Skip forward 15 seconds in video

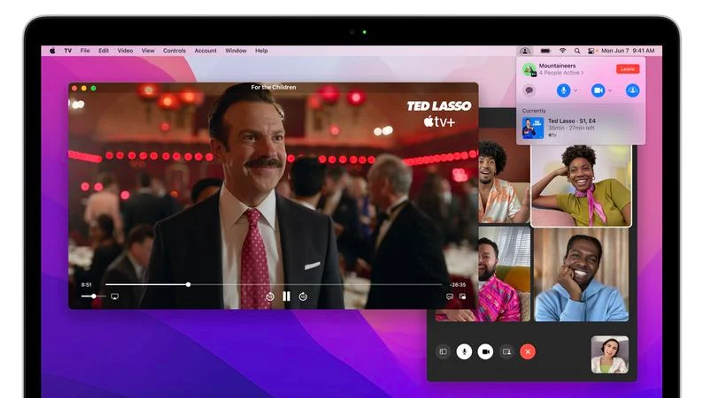(303, 297)
